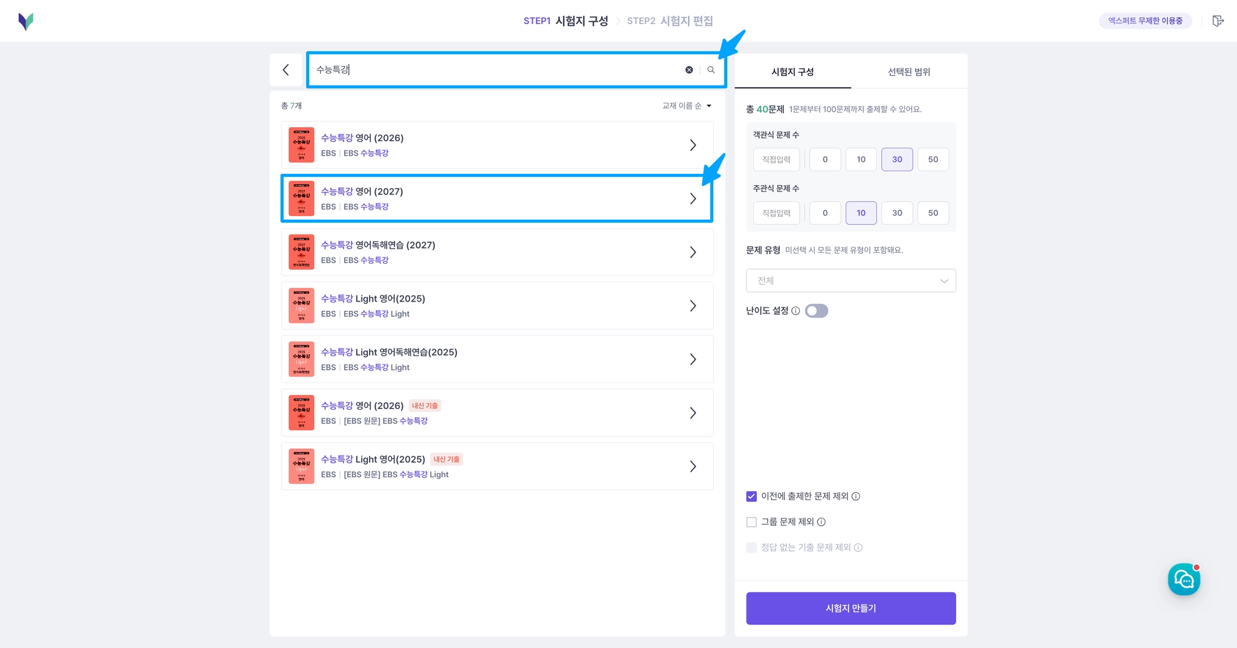Viewport: 1237px width, 648px height.
Task: Uncheck 이전에 출제한 문제 제외 checkbox
Action: coord(751,497)
